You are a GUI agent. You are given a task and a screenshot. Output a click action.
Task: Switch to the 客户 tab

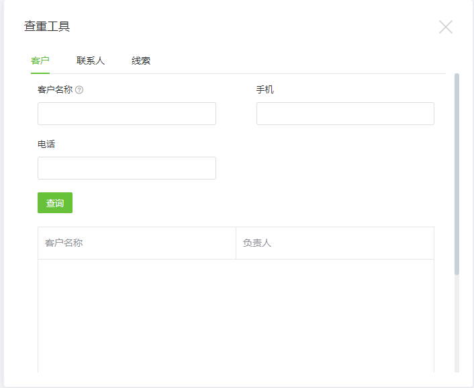tap(40, 61)
